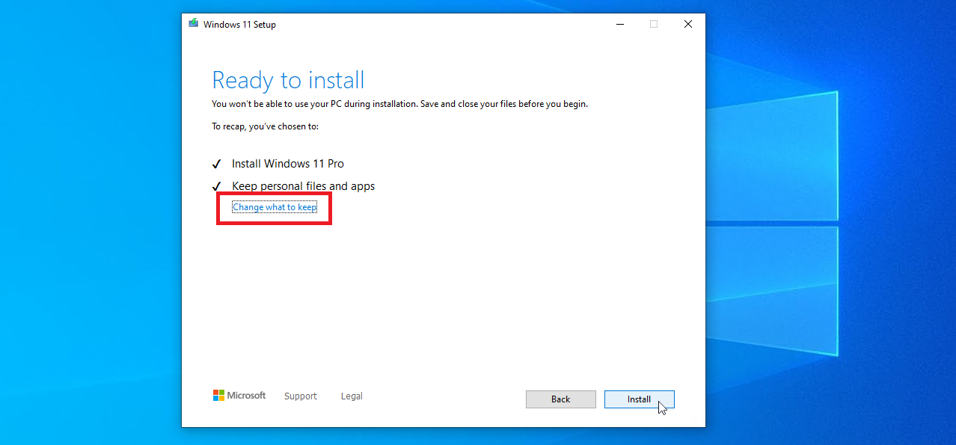
Task: Click the Ready to install heading
Action: [x=288, y=80]
